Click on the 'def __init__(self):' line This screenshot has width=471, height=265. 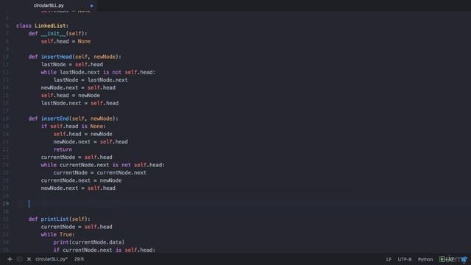click(57, 34)
